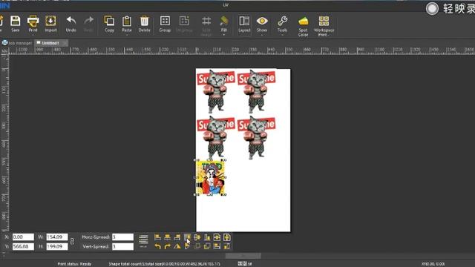This screenshot has height=267, width=475.
Task: Click the second align icon in top row
Action: click(x=167, y=237)
